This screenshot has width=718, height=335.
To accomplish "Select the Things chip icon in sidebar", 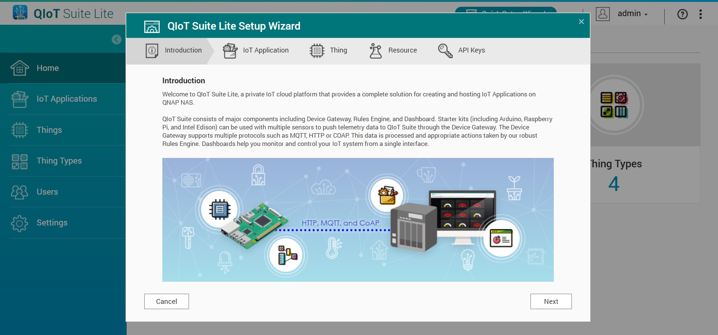I will click(20, 130).
